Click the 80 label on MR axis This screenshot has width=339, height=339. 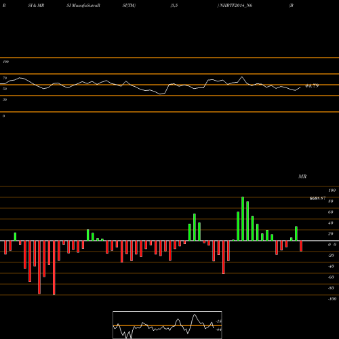(x=331, y=201)
